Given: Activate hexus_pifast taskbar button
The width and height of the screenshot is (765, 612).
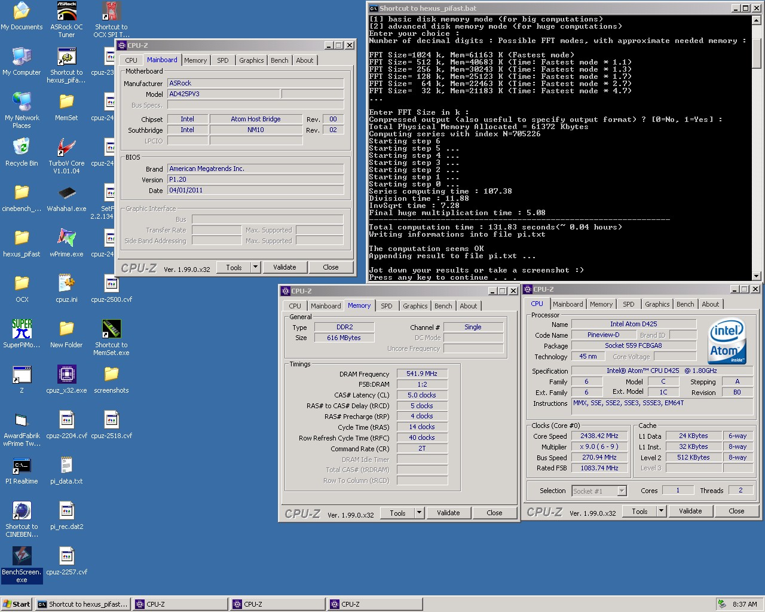Looking at the screenshot, I should click(83, 604).
